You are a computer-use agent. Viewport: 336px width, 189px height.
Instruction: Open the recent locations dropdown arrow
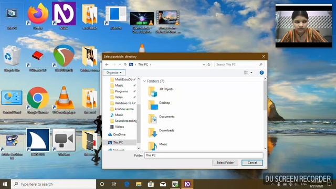(x=120, y=64)
